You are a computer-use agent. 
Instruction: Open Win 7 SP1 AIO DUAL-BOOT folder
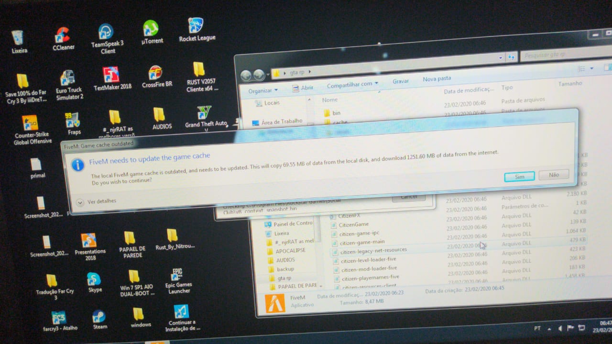click(137, 283)
